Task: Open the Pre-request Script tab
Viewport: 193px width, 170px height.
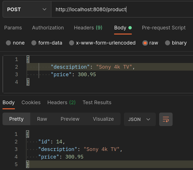Action: point(164,28)
